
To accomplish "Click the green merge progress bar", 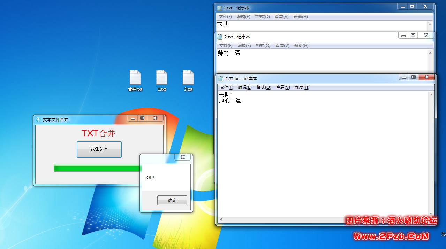I will [x=96, y=168].
